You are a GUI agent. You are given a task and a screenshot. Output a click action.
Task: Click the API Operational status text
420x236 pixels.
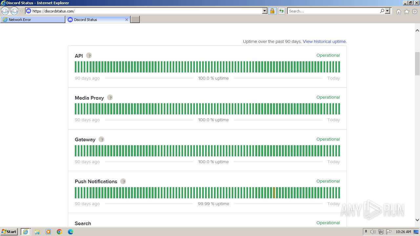[x=328, y=55]
